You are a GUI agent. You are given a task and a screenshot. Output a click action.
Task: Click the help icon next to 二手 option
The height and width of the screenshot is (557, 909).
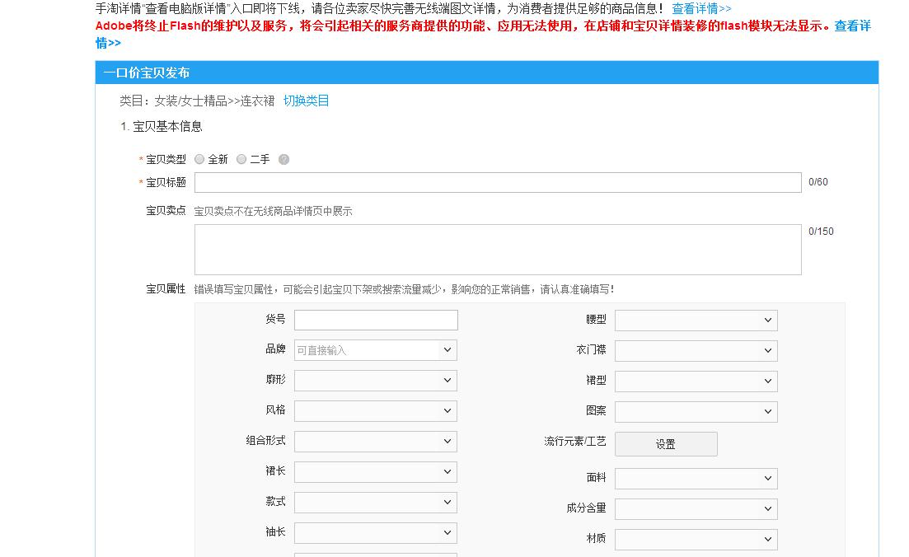(x=283, y=159)
